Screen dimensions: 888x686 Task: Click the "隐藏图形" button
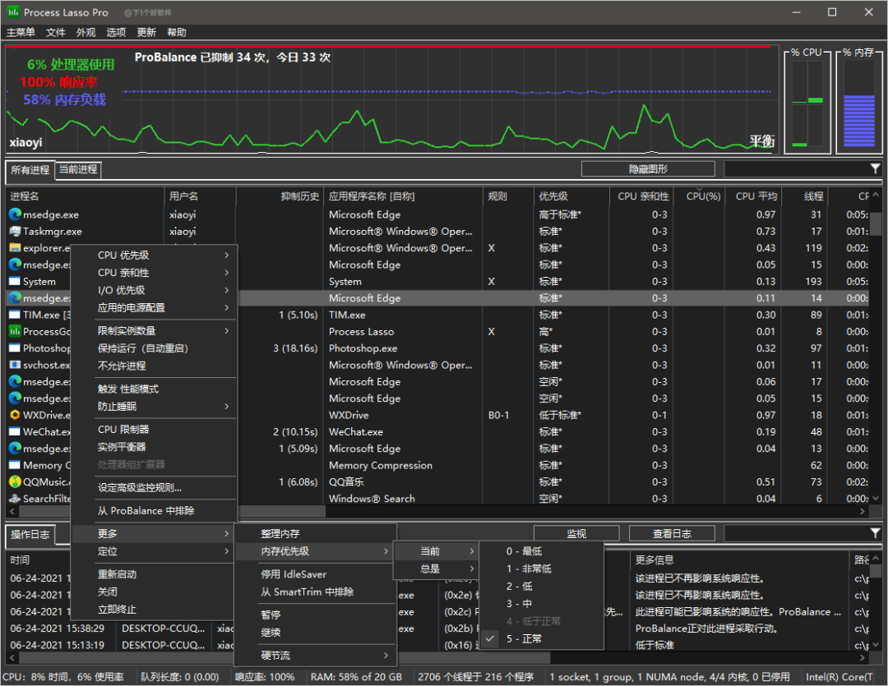tap(648, 169)
